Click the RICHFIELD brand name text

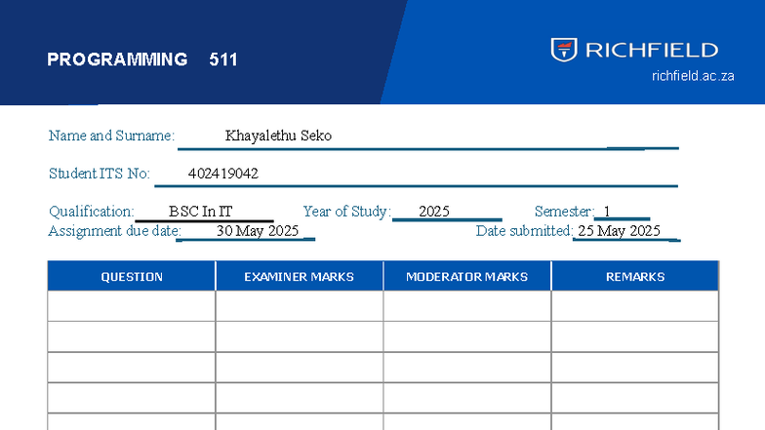coord(651,51)
